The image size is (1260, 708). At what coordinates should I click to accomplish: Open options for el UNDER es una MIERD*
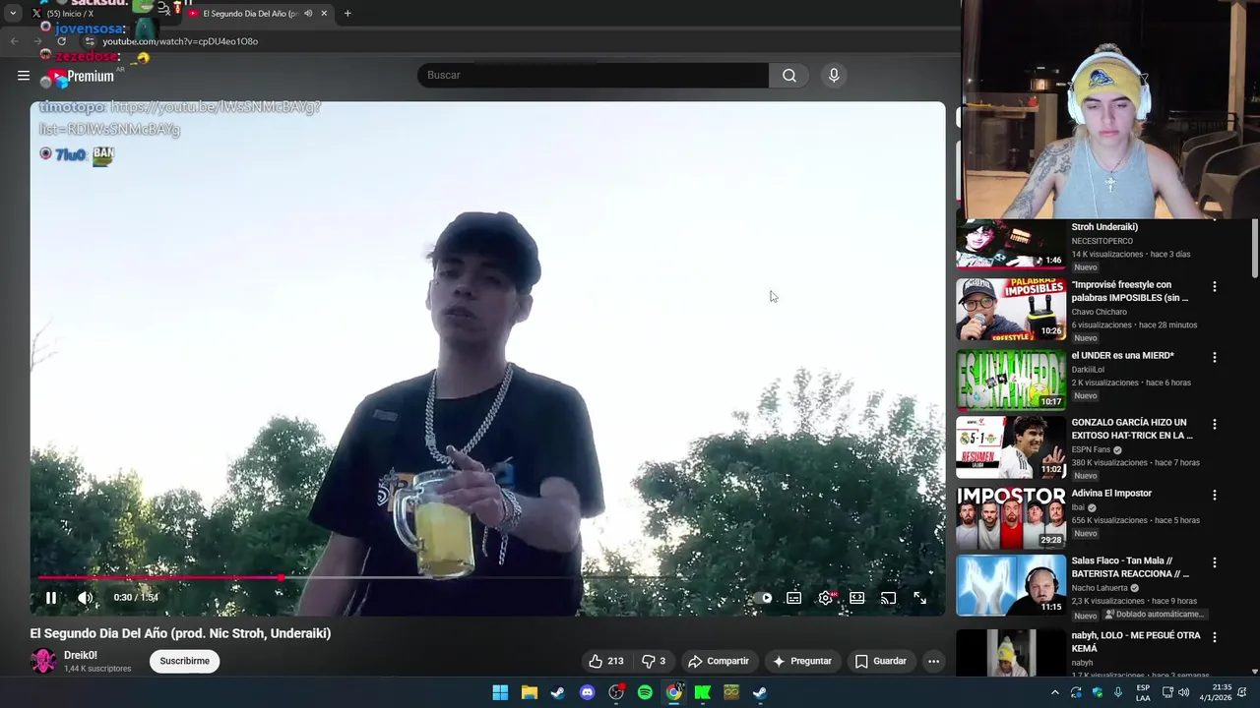click(1214, 357)
